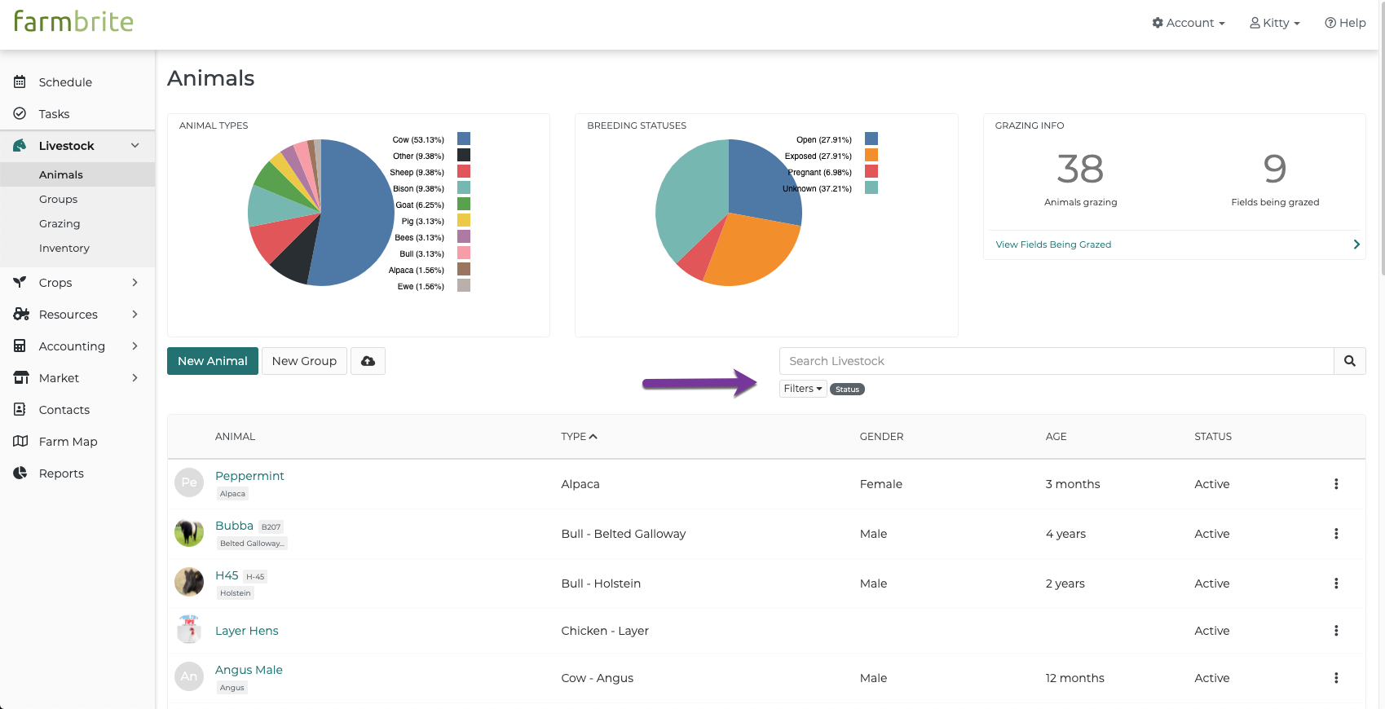Viewport: 1385px width, 709px height.
Task: Click the Tasks checkmark icon
Action: click(20, 113)
